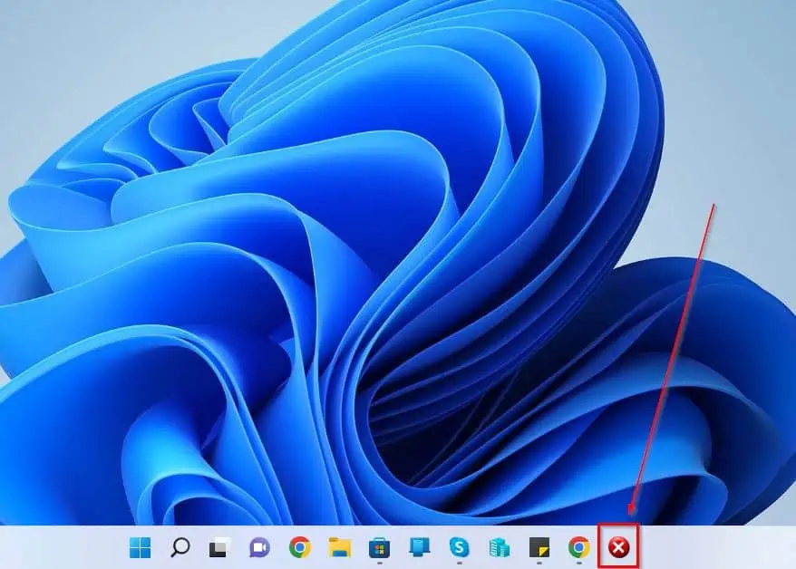Open the Chrome icon beside Teams Chat

[x=299, y=547]
